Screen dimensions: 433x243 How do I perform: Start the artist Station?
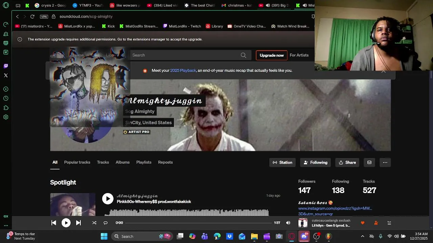point(282,162)
